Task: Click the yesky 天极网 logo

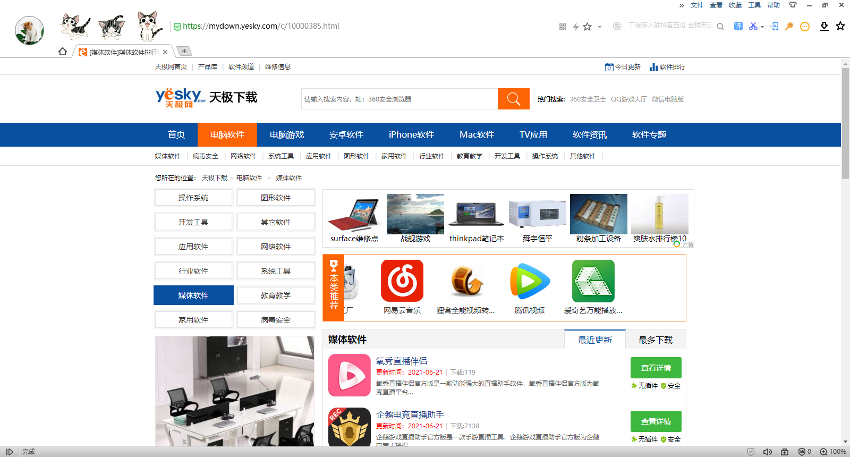Action: pos(181,98)
